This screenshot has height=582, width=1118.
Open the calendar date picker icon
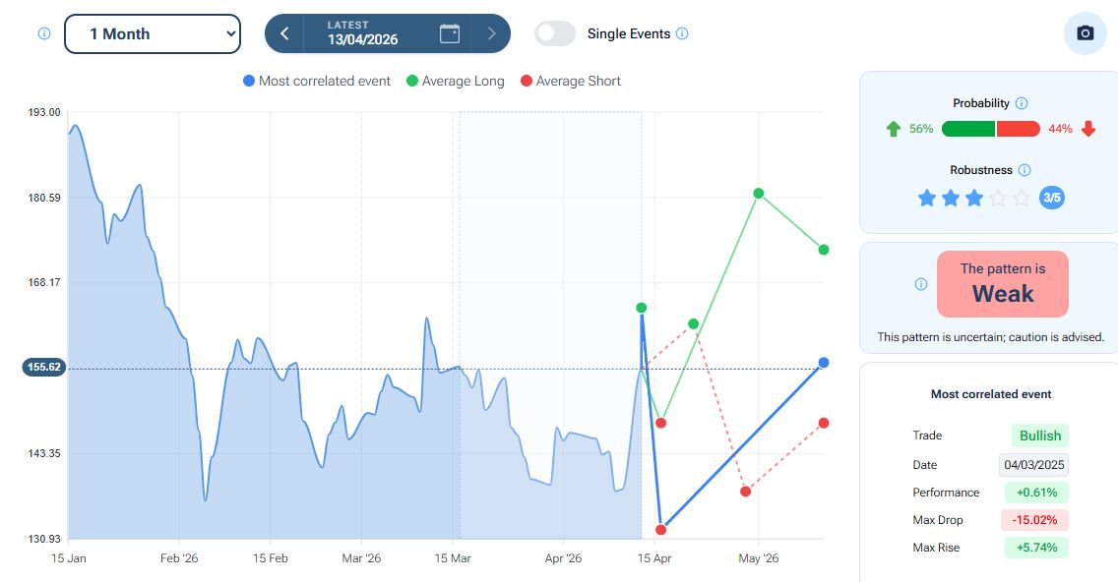click(x=450, y=33)
